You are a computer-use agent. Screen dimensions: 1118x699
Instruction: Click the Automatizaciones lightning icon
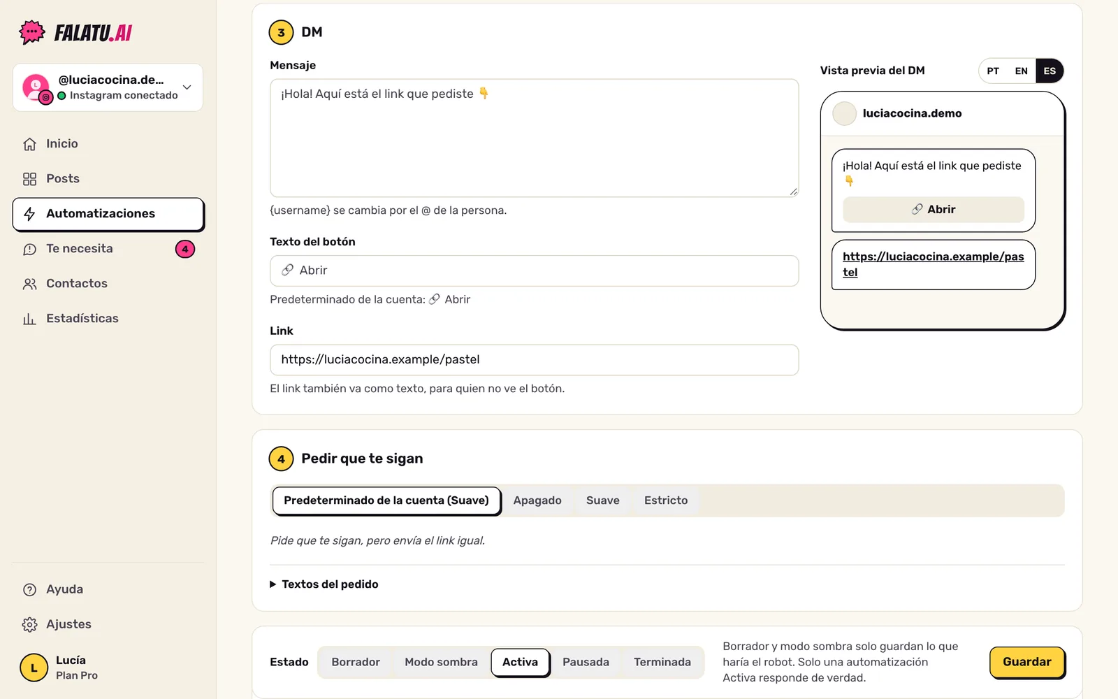[x=29, y=214]
